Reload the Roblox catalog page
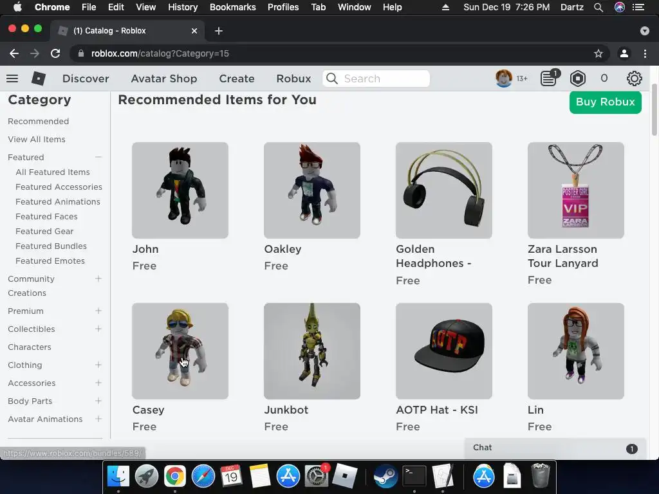This screenshot has height=494, width=659. (55, 53)
